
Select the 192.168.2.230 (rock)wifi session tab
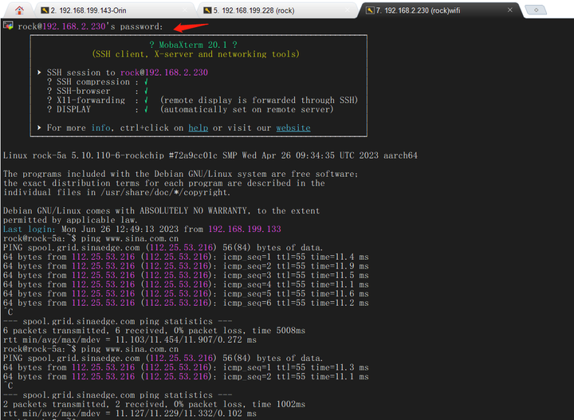click(x=440, y=10)
